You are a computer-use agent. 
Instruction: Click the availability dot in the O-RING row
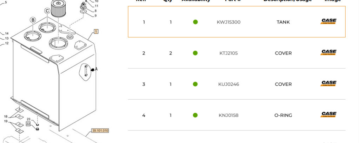[x=195, y=115]
